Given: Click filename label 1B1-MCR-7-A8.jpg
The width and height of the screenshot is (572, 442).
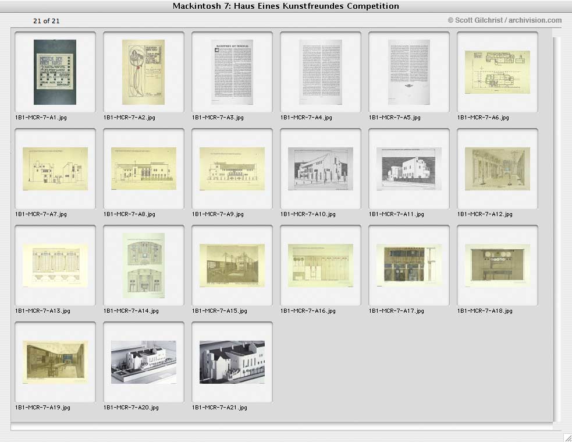Looking at the screenshot, I should click(130, 214).
